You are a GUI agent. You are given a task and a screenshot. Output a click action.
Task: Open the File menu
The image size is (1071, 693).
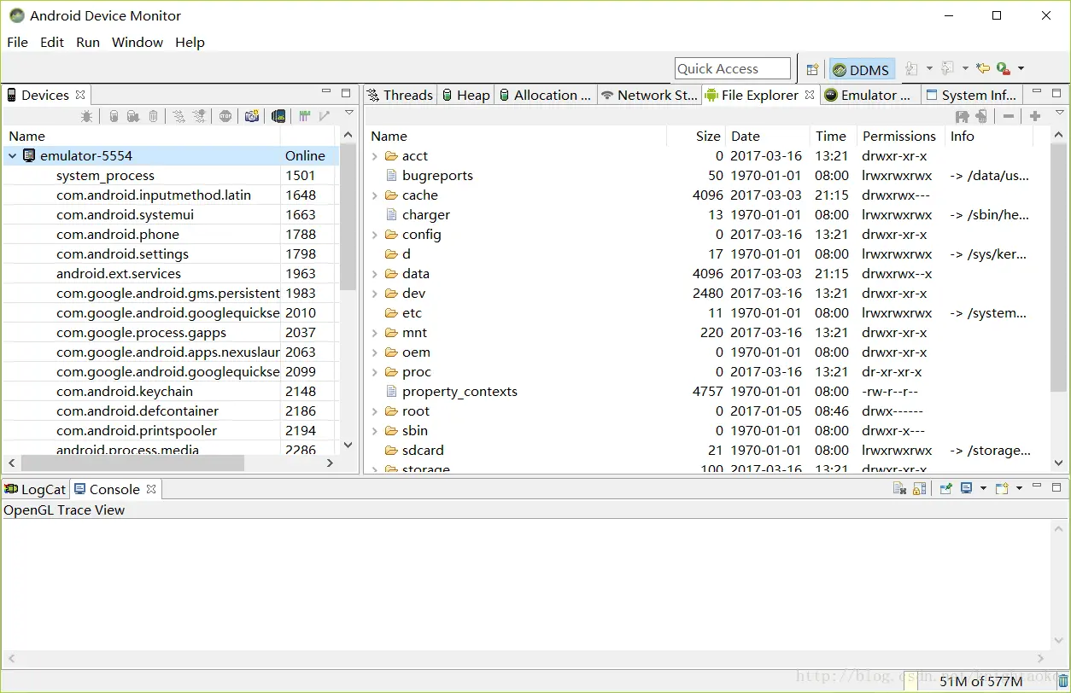pyautogui.click(x=17, y=42)
